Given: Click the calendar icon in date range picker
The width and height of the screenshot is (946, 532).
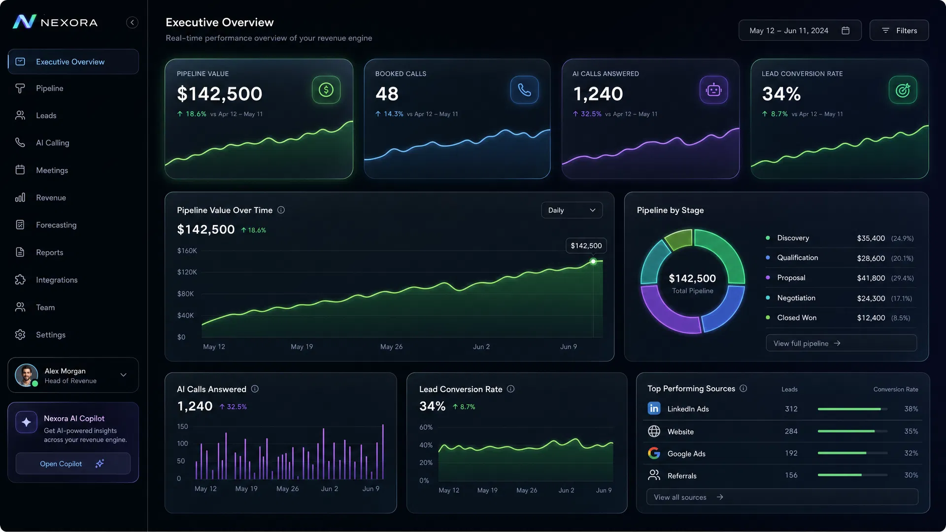Looking at the screenshot, I should tap(845, 31).
